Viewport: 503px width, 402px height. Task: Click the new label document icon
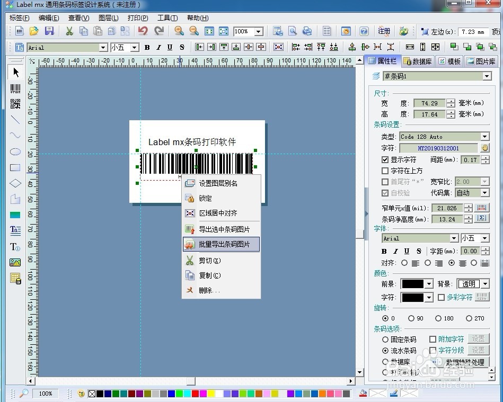[x=19, y=31]
